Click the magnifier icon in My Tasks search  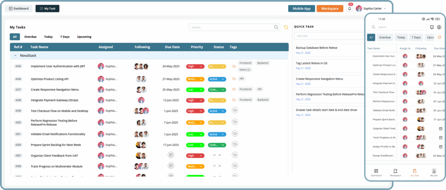(276, 27)
